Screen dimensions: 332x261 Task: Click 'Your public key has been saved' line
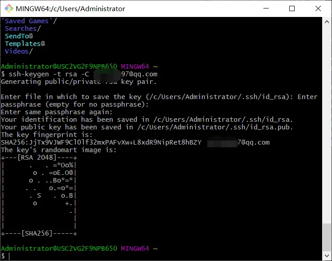pyautogui.click(x=147, y=127)
